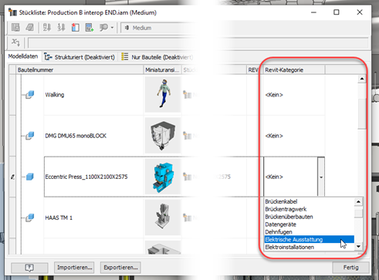Click the category list scroll-down arrow
Screen dimensions: 379x280
[x=358, y=247]
